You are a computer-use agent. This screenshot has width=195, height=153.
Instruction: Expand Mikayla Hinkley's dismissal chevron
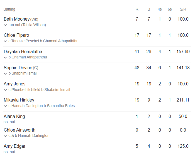tap(5, 106)
